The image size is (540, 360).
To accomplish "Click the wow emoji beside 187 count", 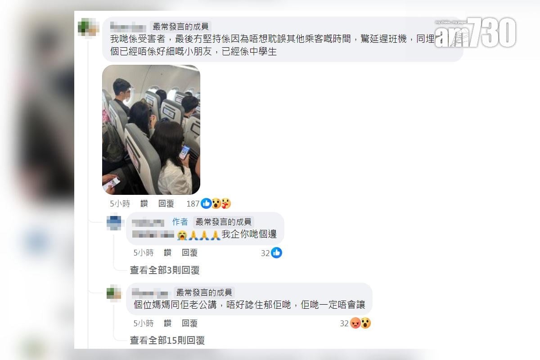I will click(x=216, y=204).
